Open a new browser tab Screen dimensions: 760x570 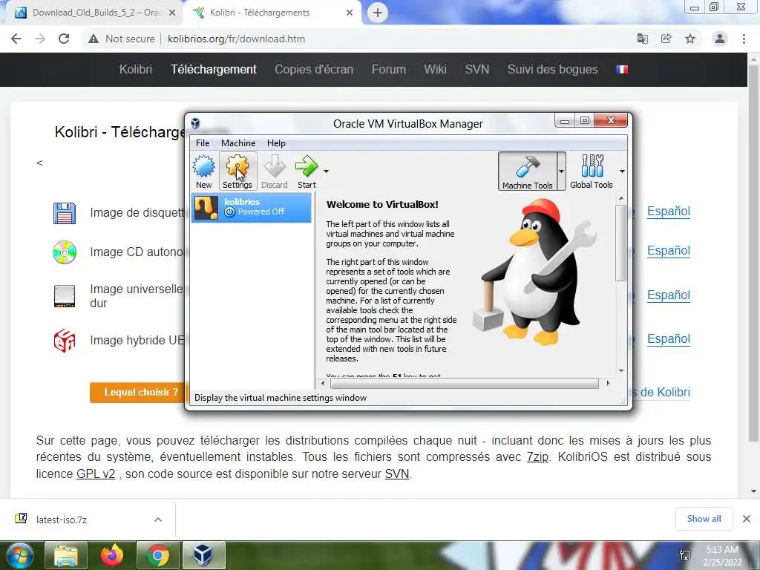coord(378,13)
